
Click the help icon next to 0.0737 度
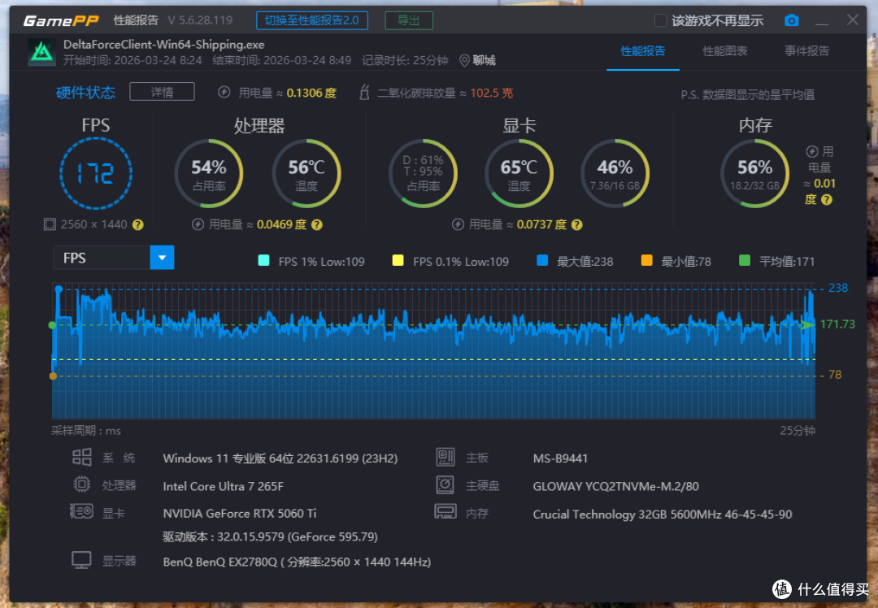[576, 225]
